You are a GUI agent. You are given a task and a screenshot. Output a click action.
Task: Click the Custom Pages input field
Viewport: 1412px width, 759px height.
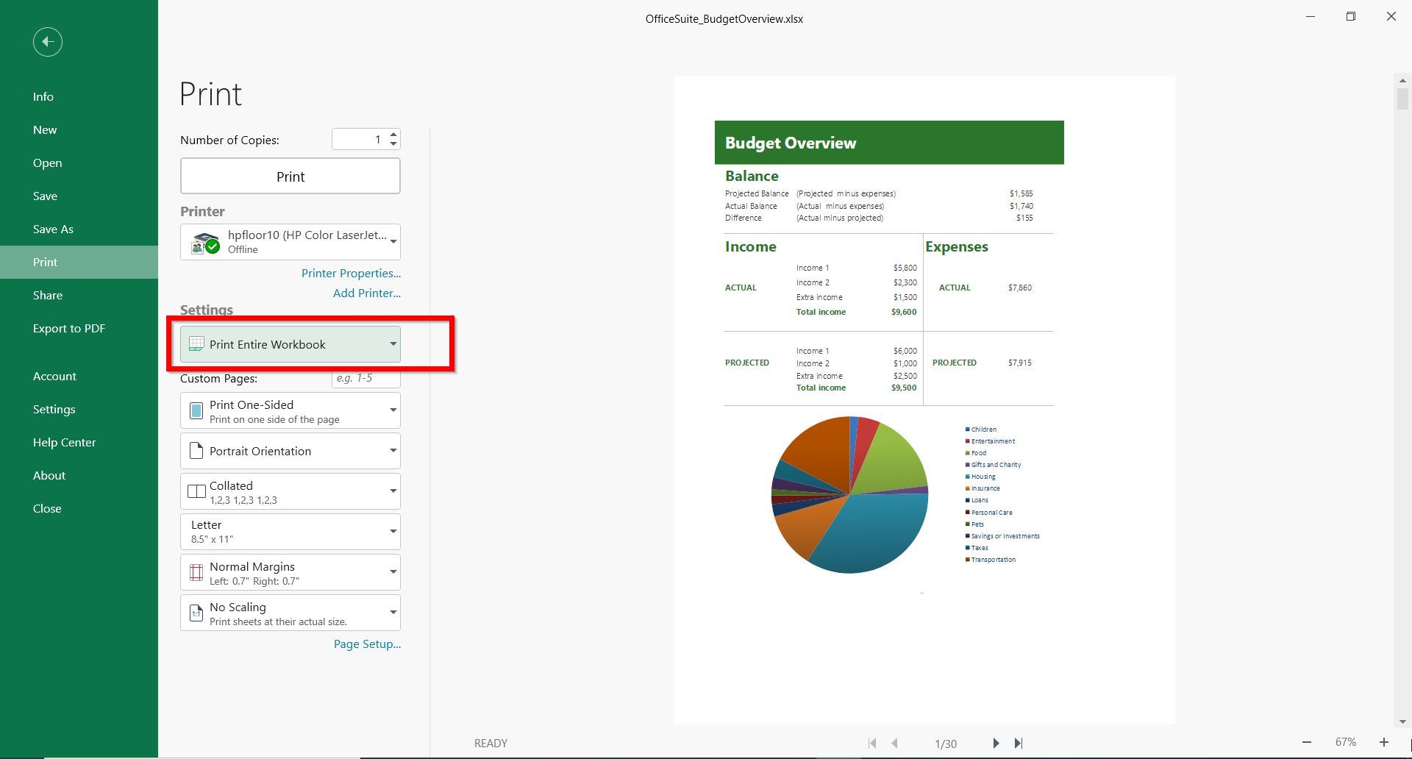click(x=366, y=378)
